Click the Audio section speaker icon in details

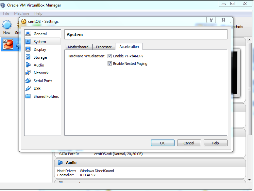(x=60, y=162)
